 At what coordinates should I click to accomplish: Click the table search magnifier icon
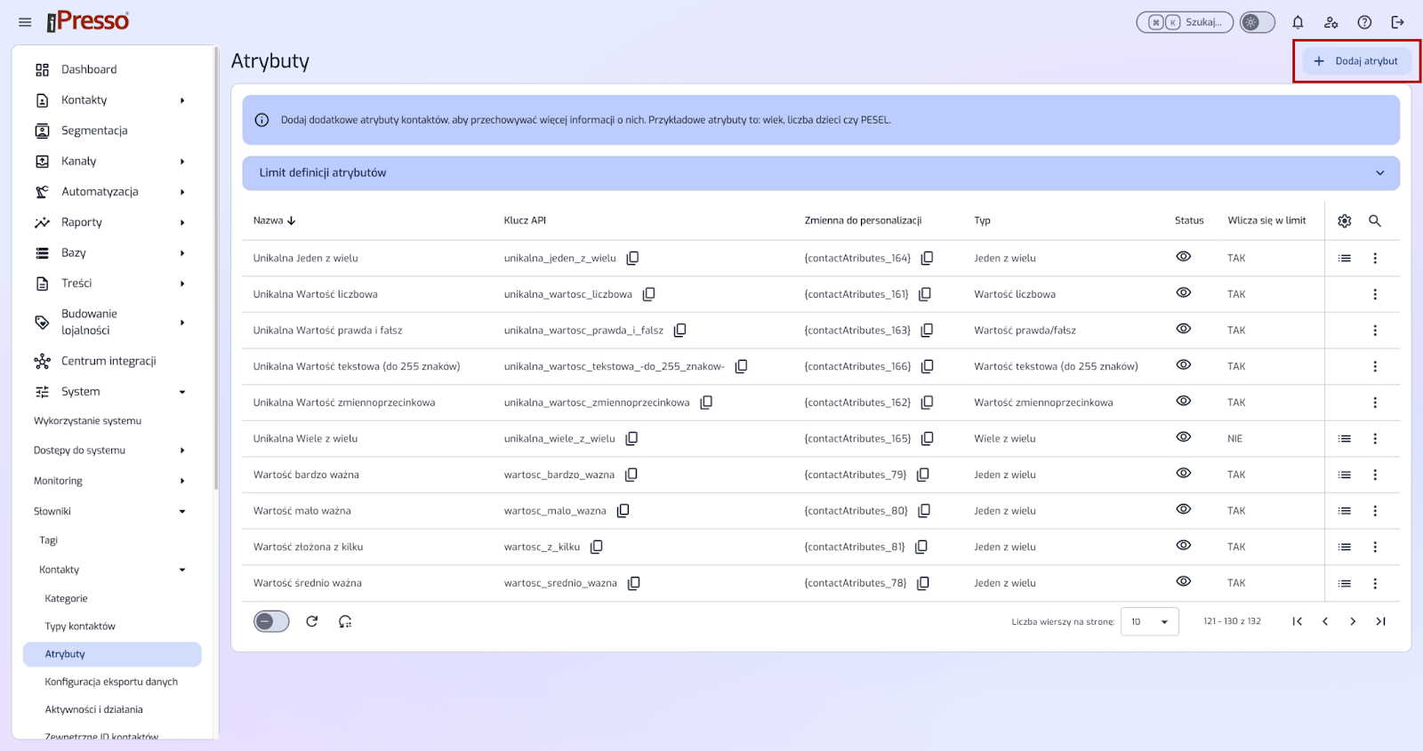(1375, 220)
